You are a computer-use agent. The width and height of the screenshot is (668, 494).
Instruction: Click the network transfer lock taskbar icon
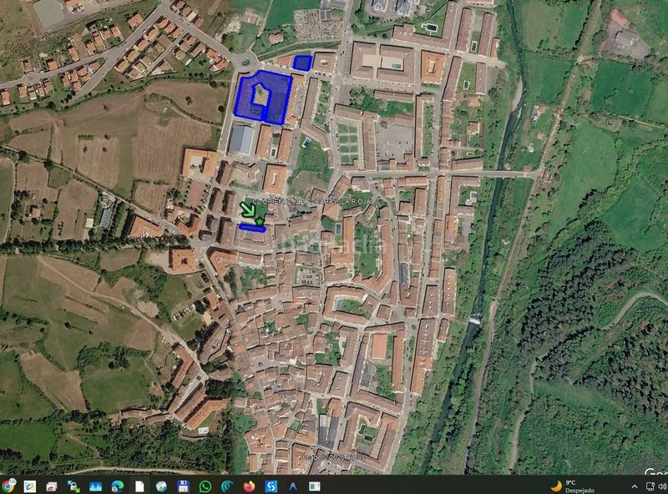point(73,486)
